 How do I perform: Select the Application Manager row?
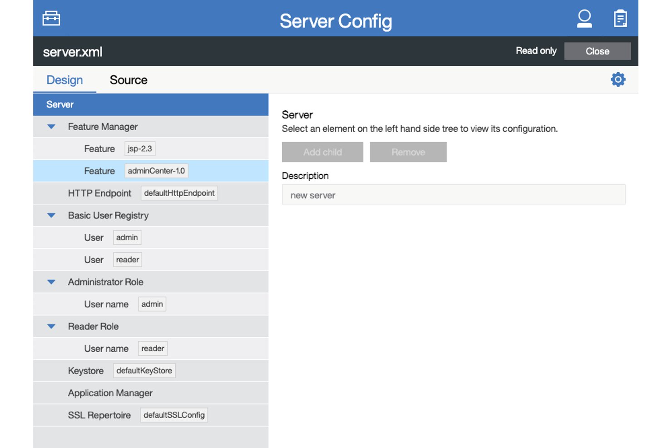151,394
